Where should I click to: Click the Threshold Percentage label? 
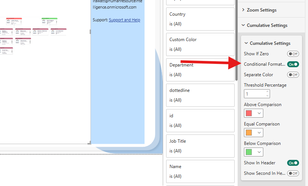[265, 85]
